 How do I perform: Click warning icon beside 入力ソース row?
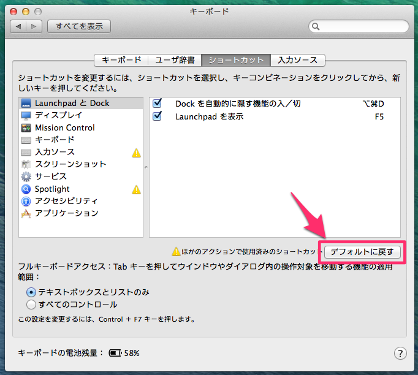click(x=136, y=153)
